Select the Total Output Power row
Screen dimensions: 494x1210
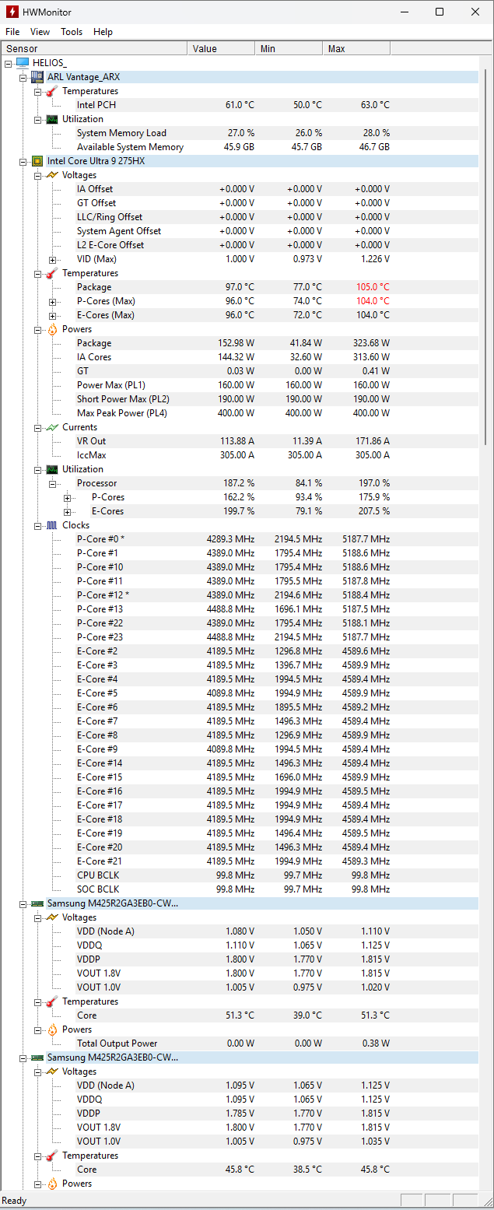[x=240, y=1043]
